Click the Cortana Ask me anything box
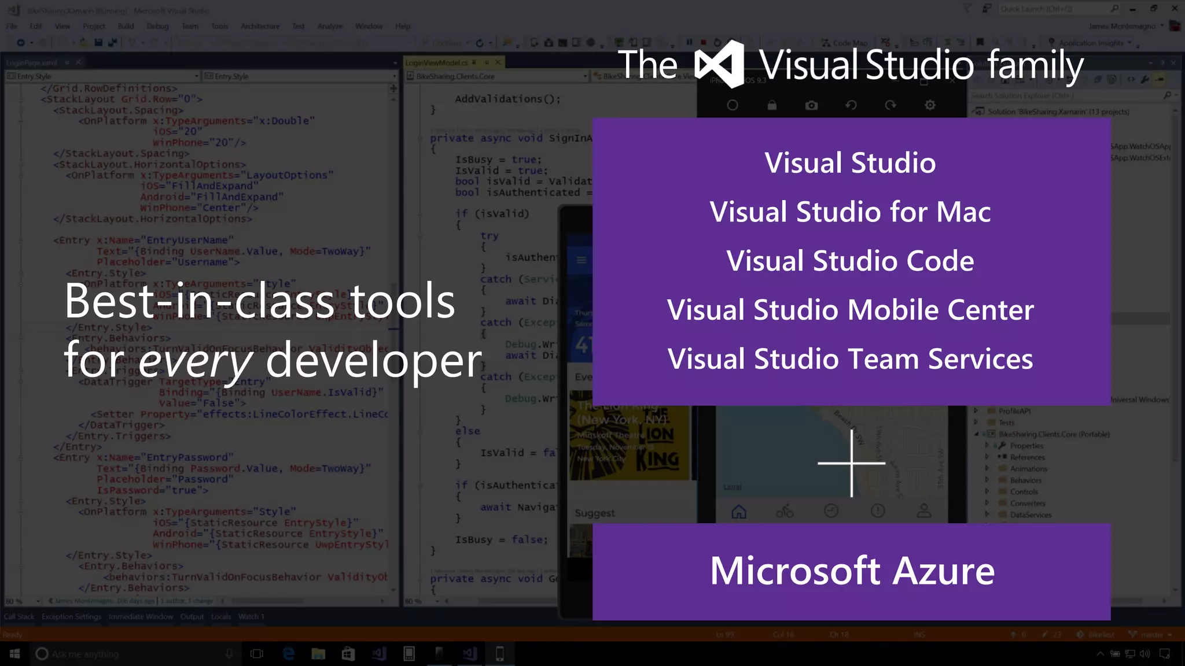The width and height of the screenshot is (1185, 666). click(136, 654)
